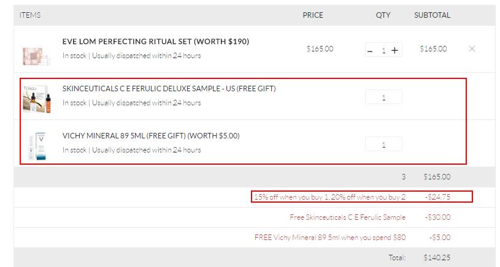Screen dimensions: 500x267
Task: Click the -$24.75 discount amount
Action: click(x=437, y=197)
